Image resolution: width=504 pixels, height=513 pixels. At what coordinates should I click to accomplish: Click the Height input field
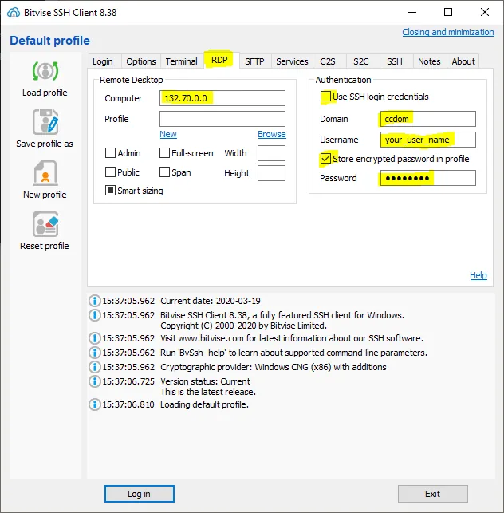[271, 173]
